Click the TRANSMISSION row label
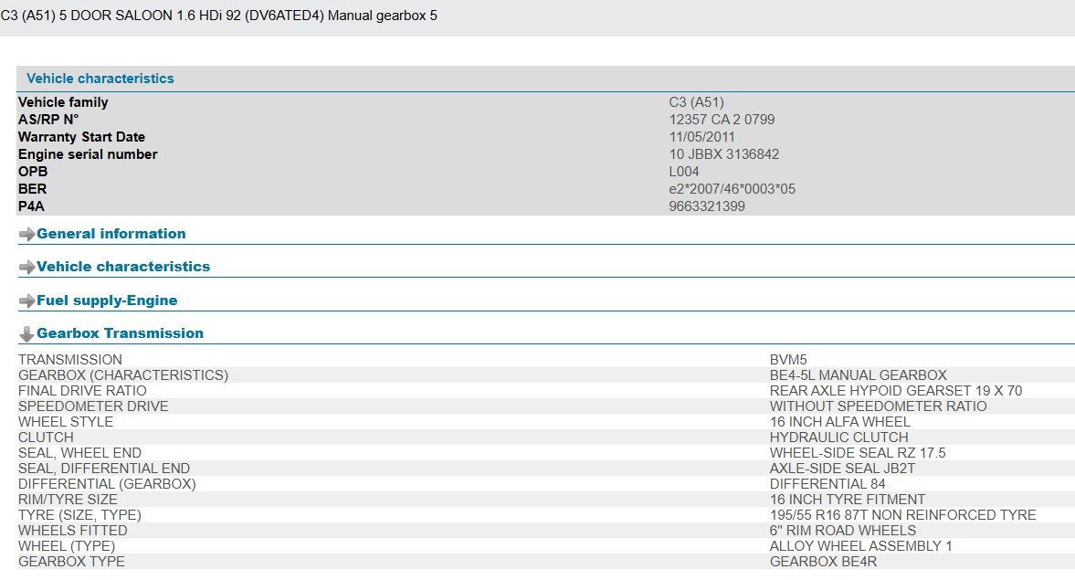This screenshot has width=1075, height=580. click(x=70, y=360)
